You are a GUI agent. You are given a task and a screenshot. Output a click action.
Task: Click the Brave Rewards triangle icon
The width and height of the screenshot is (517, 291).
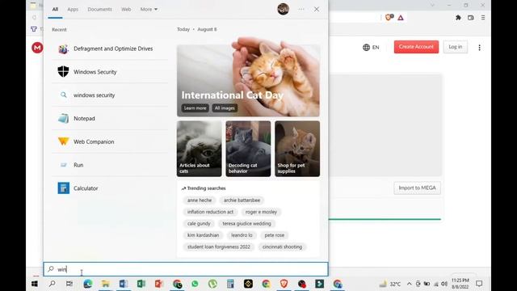[x=401, y=18]
